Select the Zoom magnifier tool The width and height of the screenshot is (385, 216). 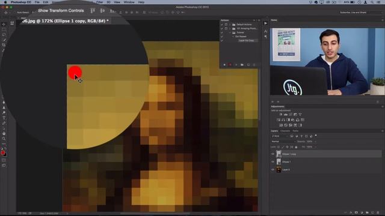coord(4,139)
